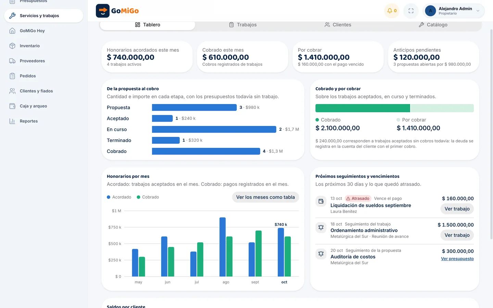The width and height of the screenshot is (493, 308).
Task: Click Ver trabajo for Liquidación de sueldos septiembre
Action: [x=457, y=209]
